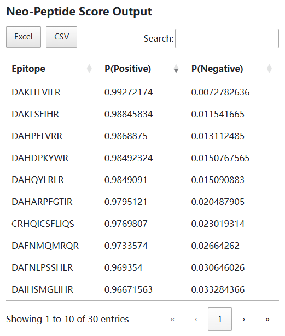Go to first page with double-left arrow
This screenshot has width=285, height=336.
coord(172,320)
